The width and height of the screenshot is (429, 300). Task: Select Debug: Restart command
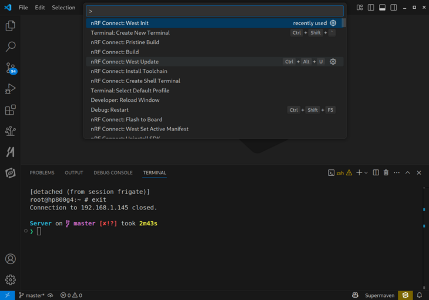pos(214,109)
